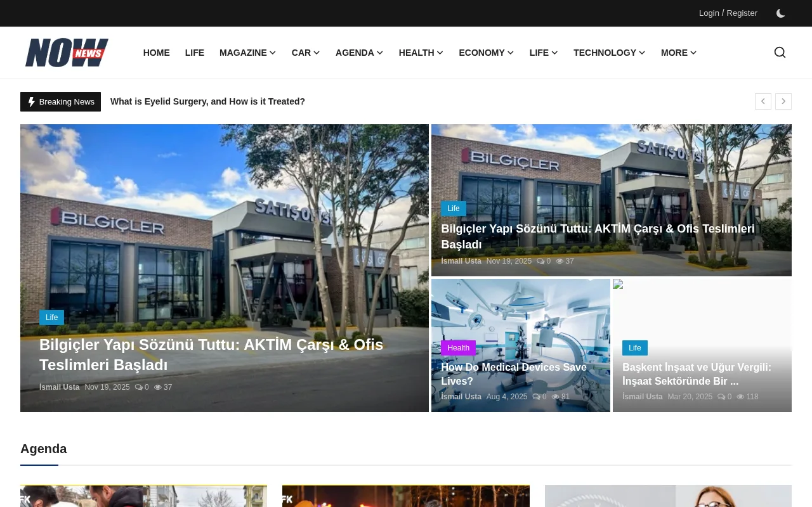Select the purple Health category tag

click(x=458, y=348)
